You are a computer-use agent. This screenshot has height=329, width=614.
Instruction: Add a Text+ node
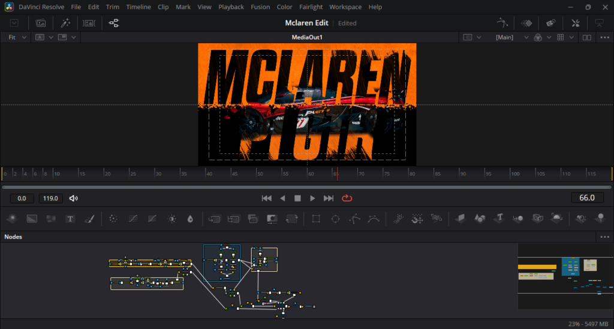point(70,219)
